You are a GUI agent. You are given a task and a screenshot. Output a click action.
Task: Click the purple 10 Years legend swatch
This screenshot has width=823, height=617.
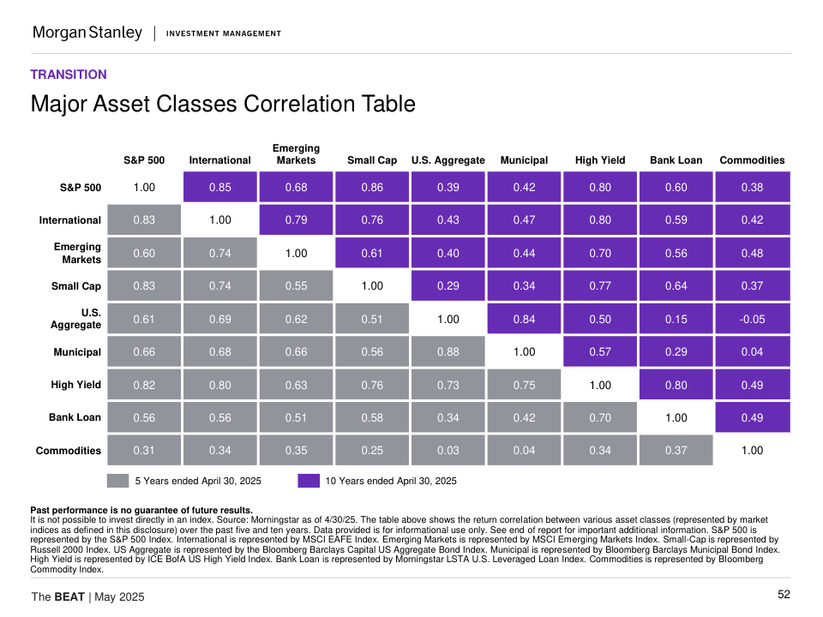[x=309, y=481]
